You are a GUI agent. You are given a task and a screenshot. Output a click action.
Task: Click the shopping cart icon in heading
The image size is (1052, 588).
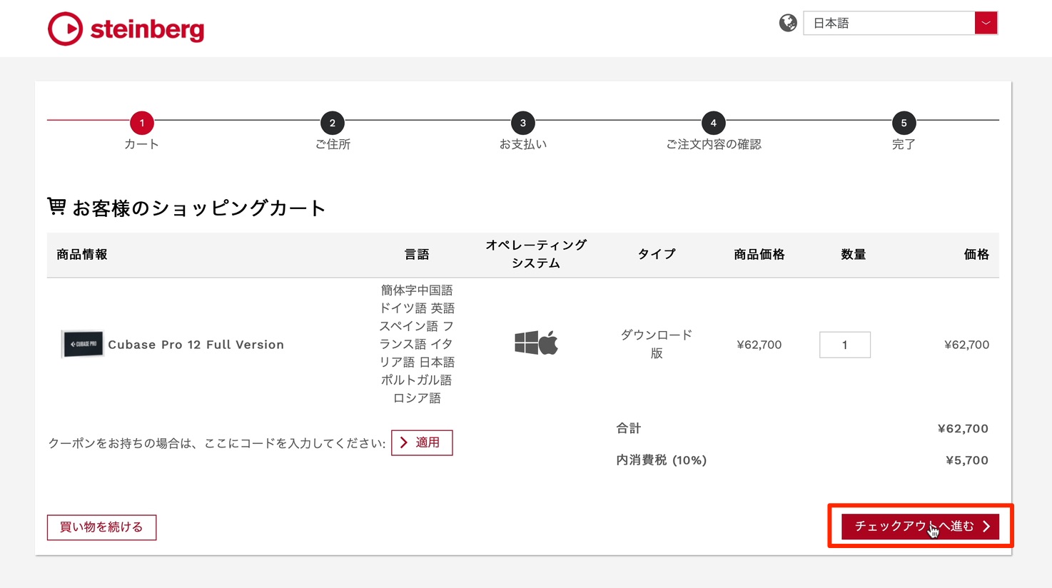tap(56, 206)
